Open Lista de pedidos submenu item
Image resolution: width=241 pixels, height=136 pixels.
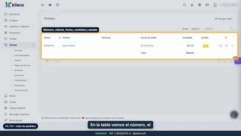[x=22, y=55]
